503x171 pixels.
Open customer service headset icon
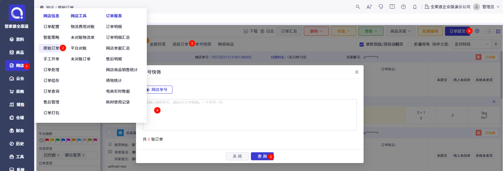point(381,7)
